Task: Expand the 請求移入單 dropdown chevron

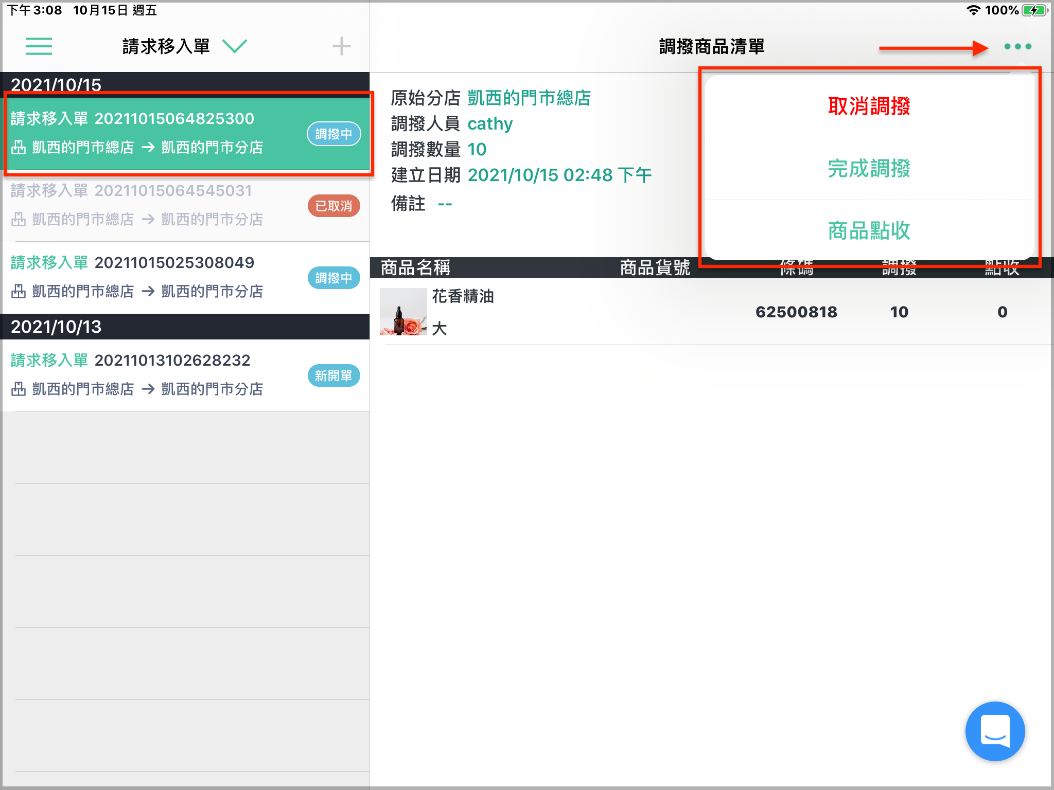Action: pos(235,46)
